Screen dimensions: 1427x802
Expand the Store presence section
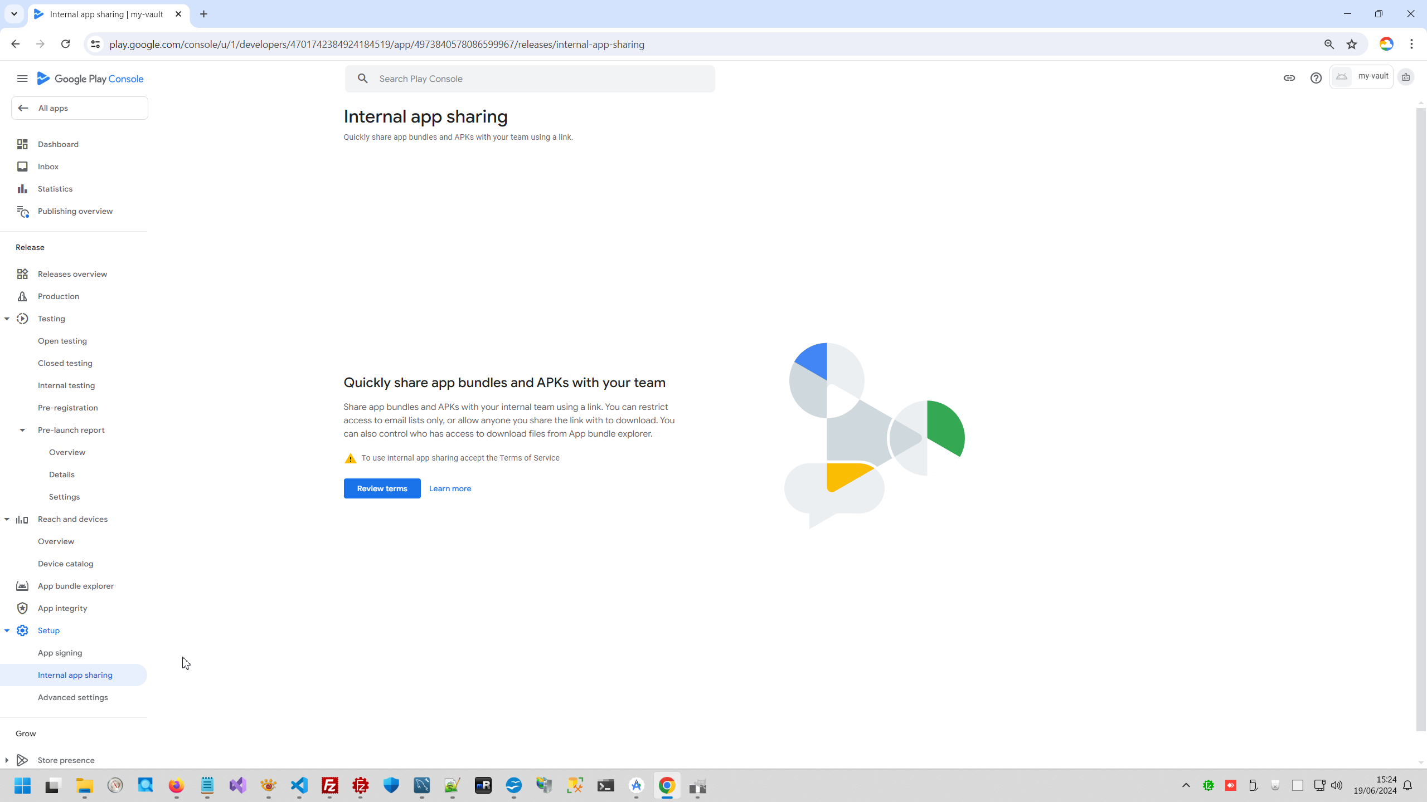[7, 760]
